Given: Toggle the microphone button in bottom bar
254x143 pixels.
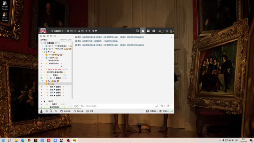Looking at the screenshot, I should tap(41, 111).
